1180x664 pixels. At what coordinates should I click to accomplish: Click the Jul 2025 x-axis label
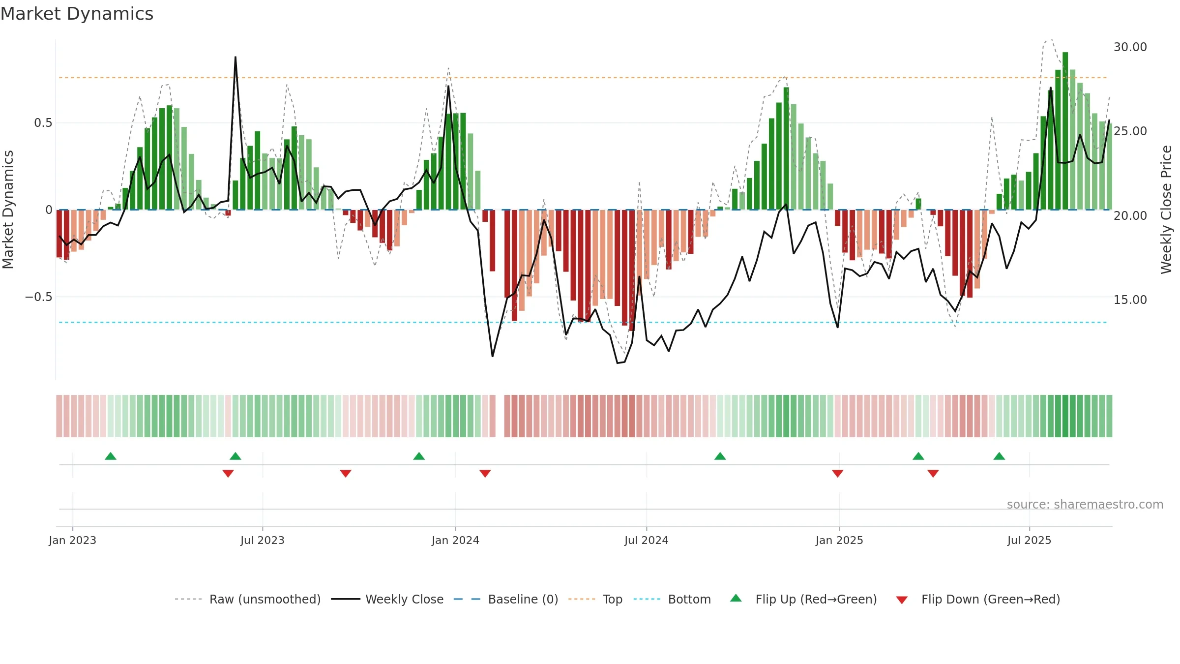click(x=1030, y=540)
